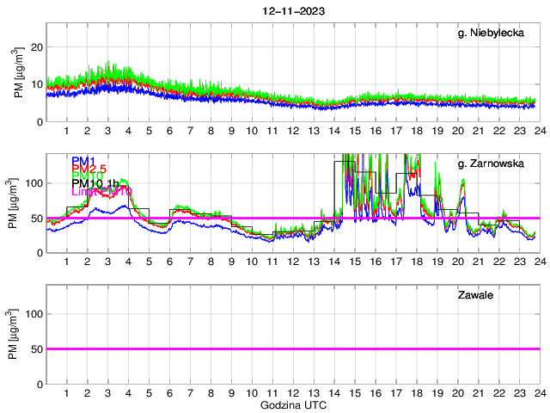
Task: Click the 0 tick on Niebylecka y-axis
Action: pyautogui.click(x=40, y=122)
